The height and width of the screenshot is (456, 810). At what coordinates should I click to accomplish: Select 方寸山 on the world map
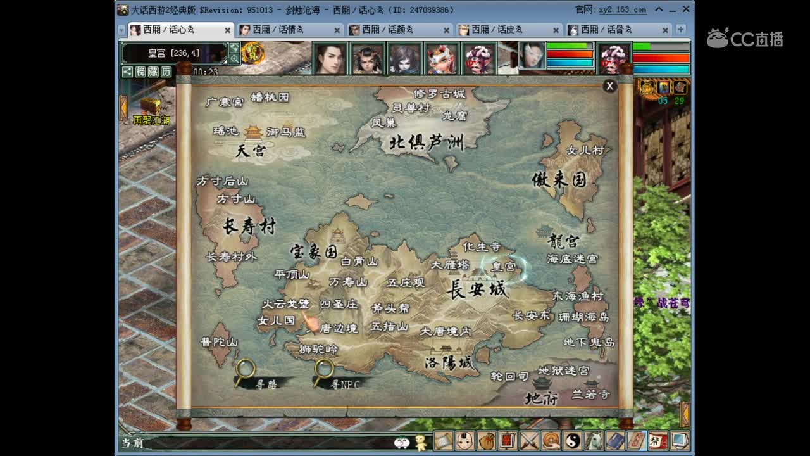point(236,199)
